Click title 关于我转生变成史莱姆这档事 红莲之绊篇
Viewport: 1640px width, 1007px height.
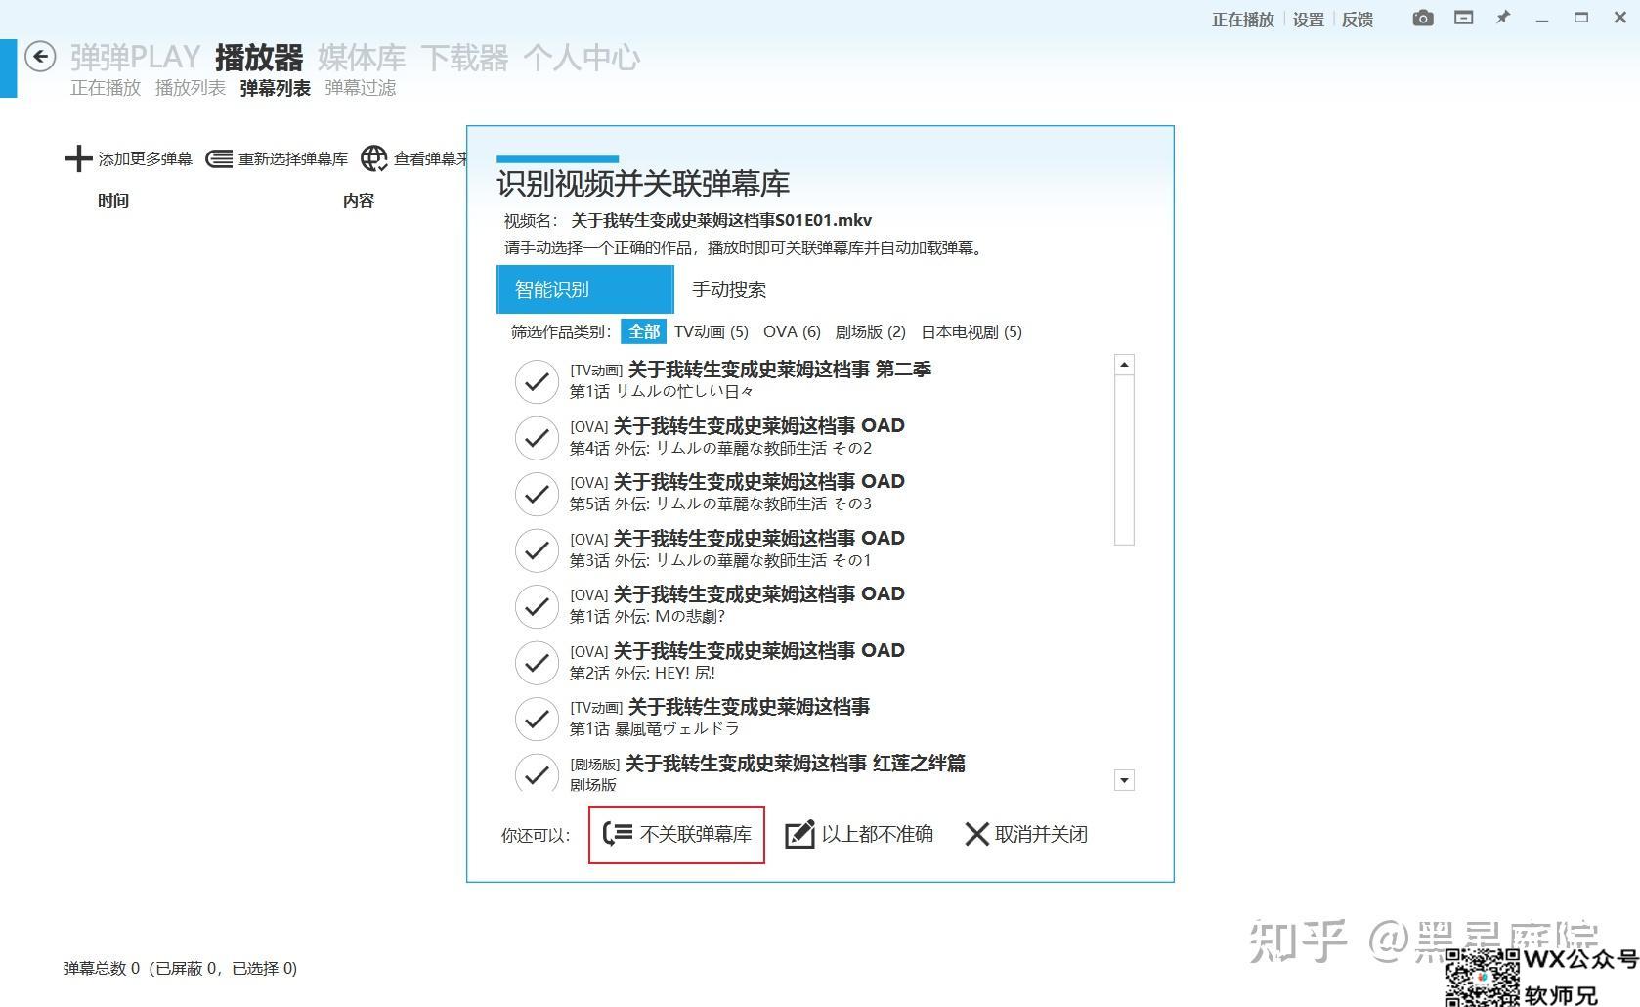click(795, 763)
